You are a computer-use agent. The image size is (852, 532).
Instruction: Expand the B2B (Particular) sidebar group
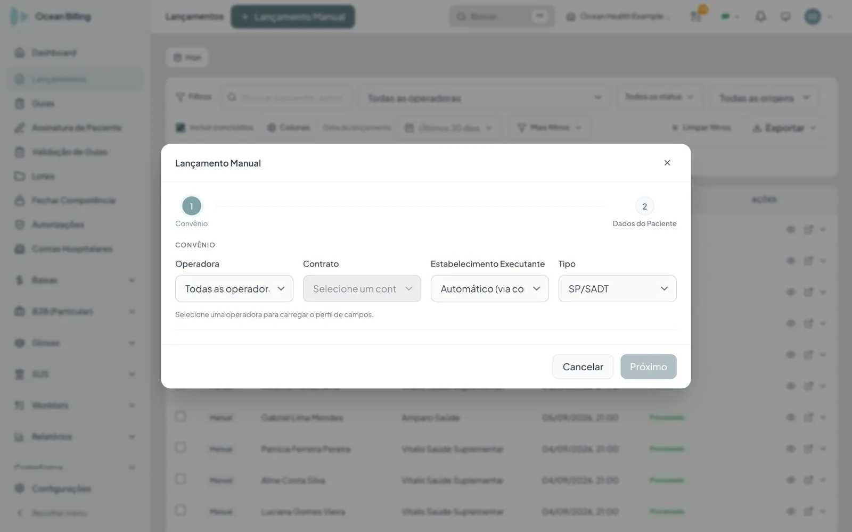(x=132, y=311)
